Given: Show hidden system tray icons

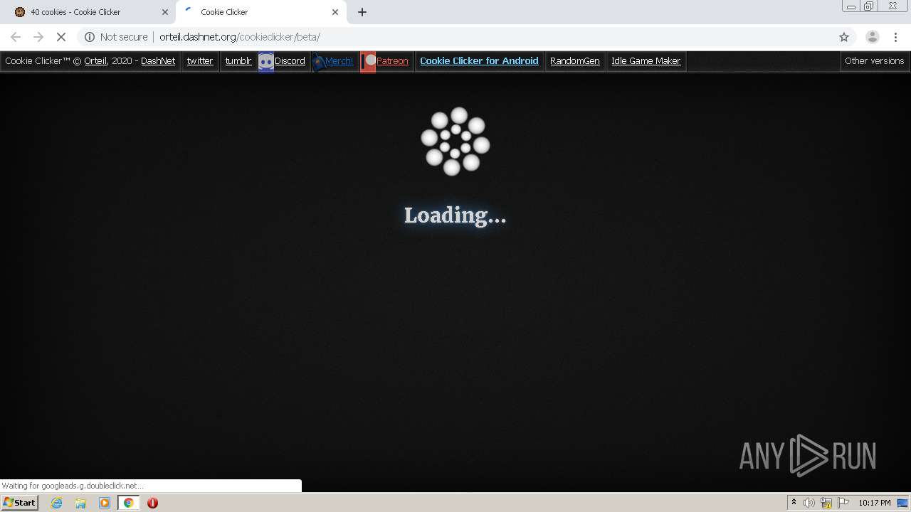Looking at the screenshot, I should point(794,503).
